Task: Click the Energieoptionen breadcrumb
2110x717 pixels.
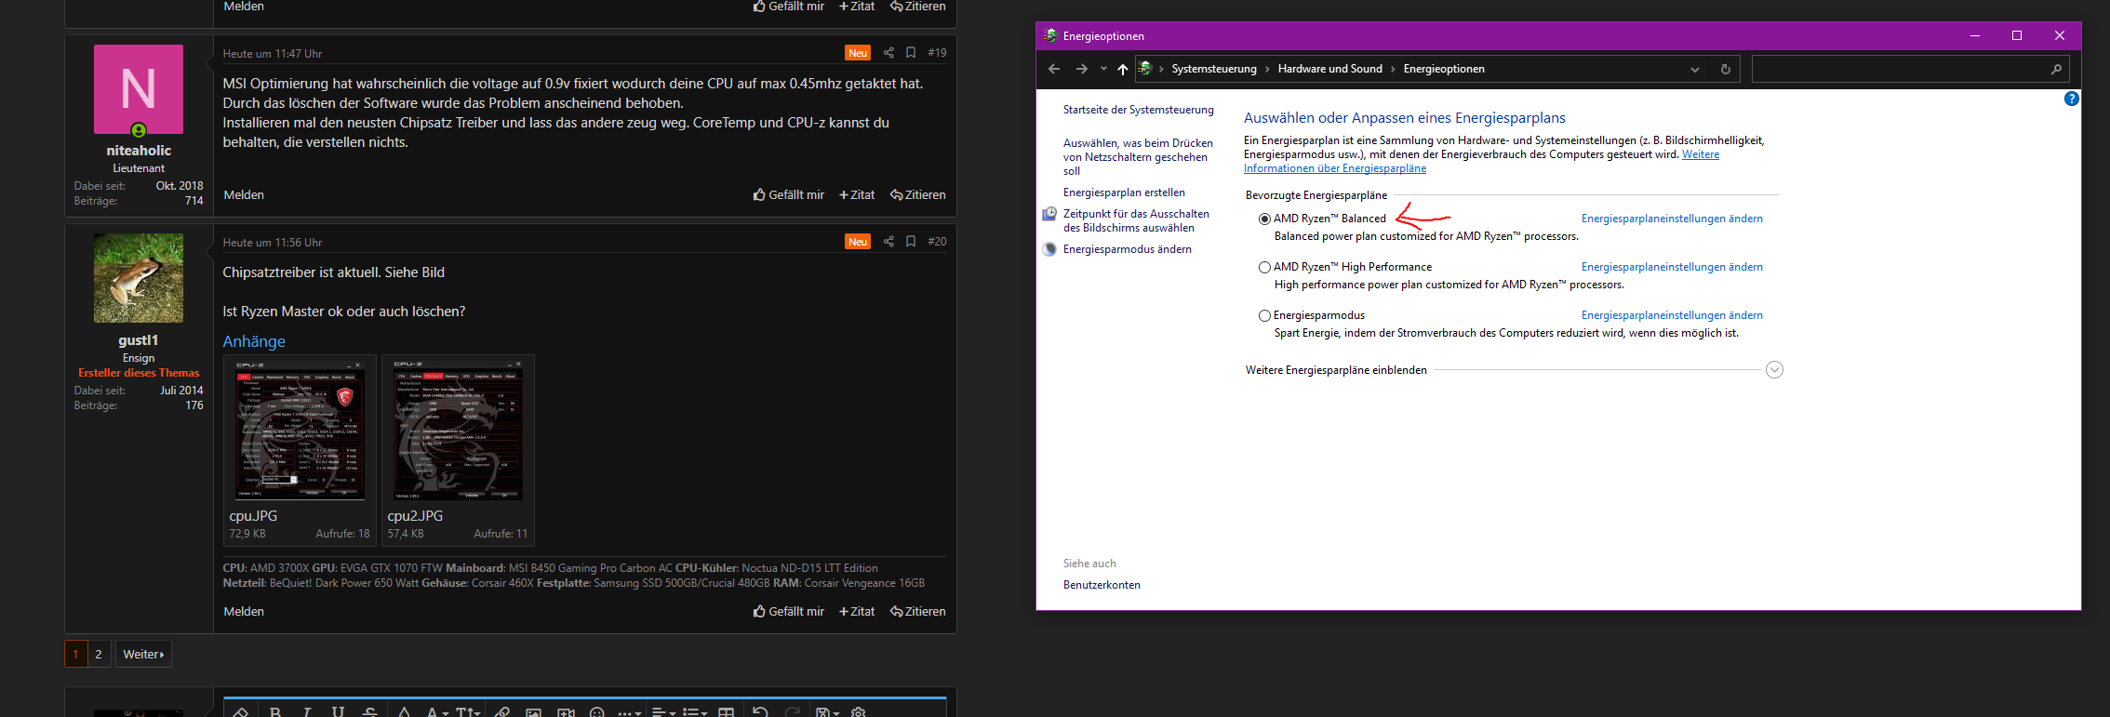Action: click(1444, 69)
